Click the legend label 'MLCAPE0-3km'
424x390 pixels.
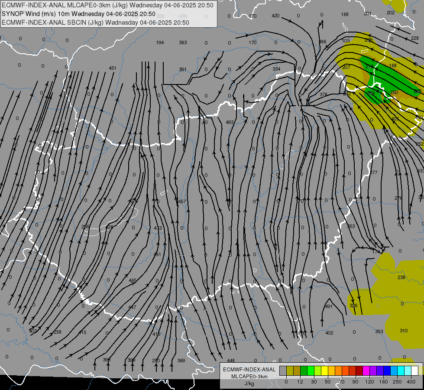[249, 377]
